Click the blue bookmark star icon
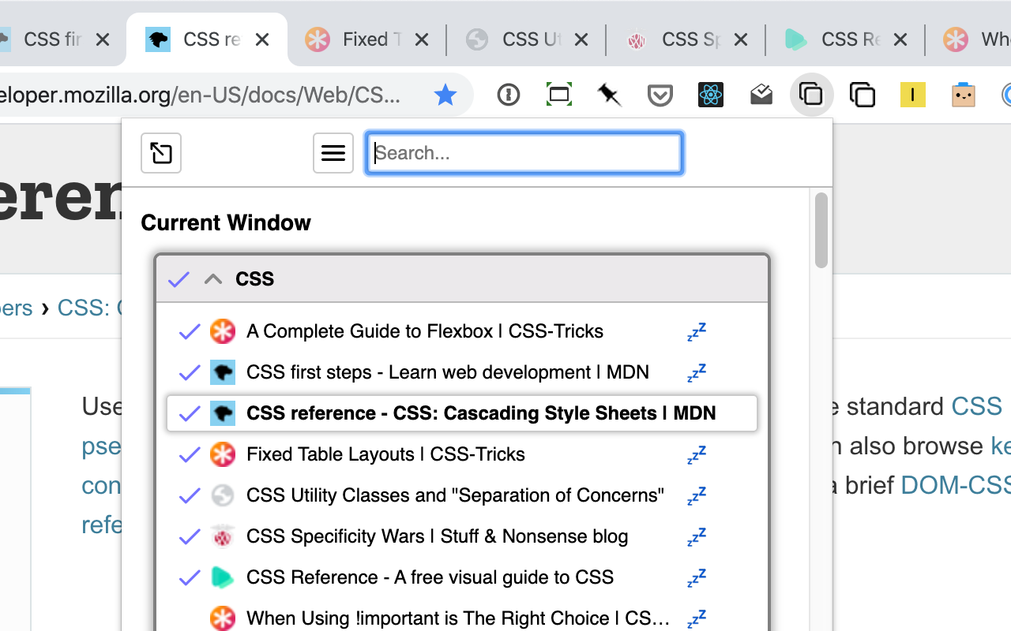The width and height of the screenshot is (1011, 631). tap(445, 95)
